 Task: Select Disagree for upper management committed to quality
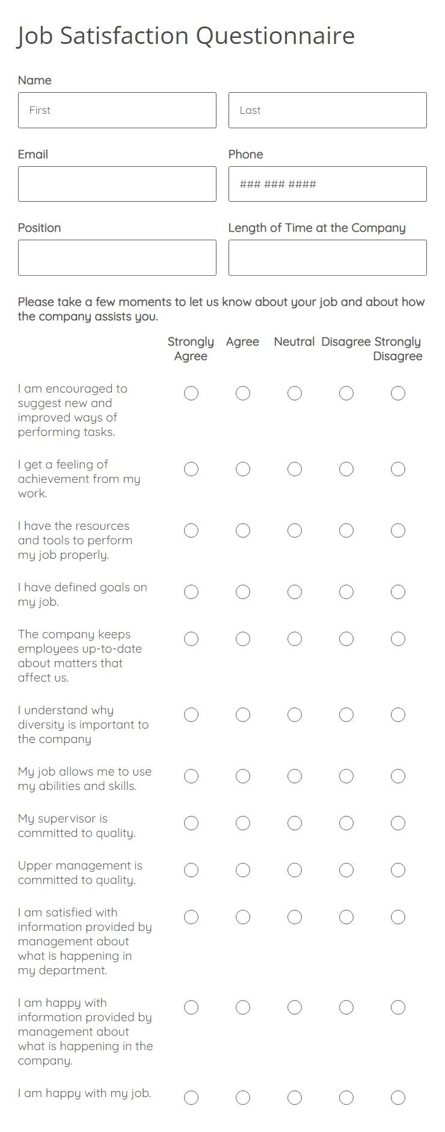(346, 870)
